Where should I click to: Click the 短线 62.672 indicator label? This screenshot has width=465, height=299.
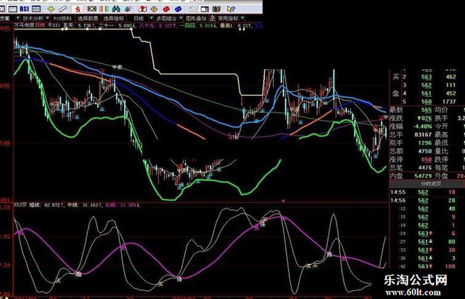click(47, 205)
